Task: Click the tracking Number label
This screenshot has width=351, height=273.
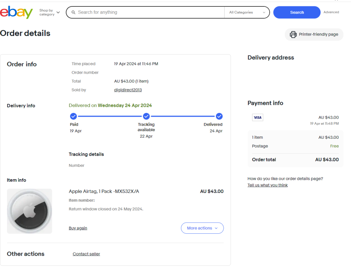Action: [x=76, y=165]
